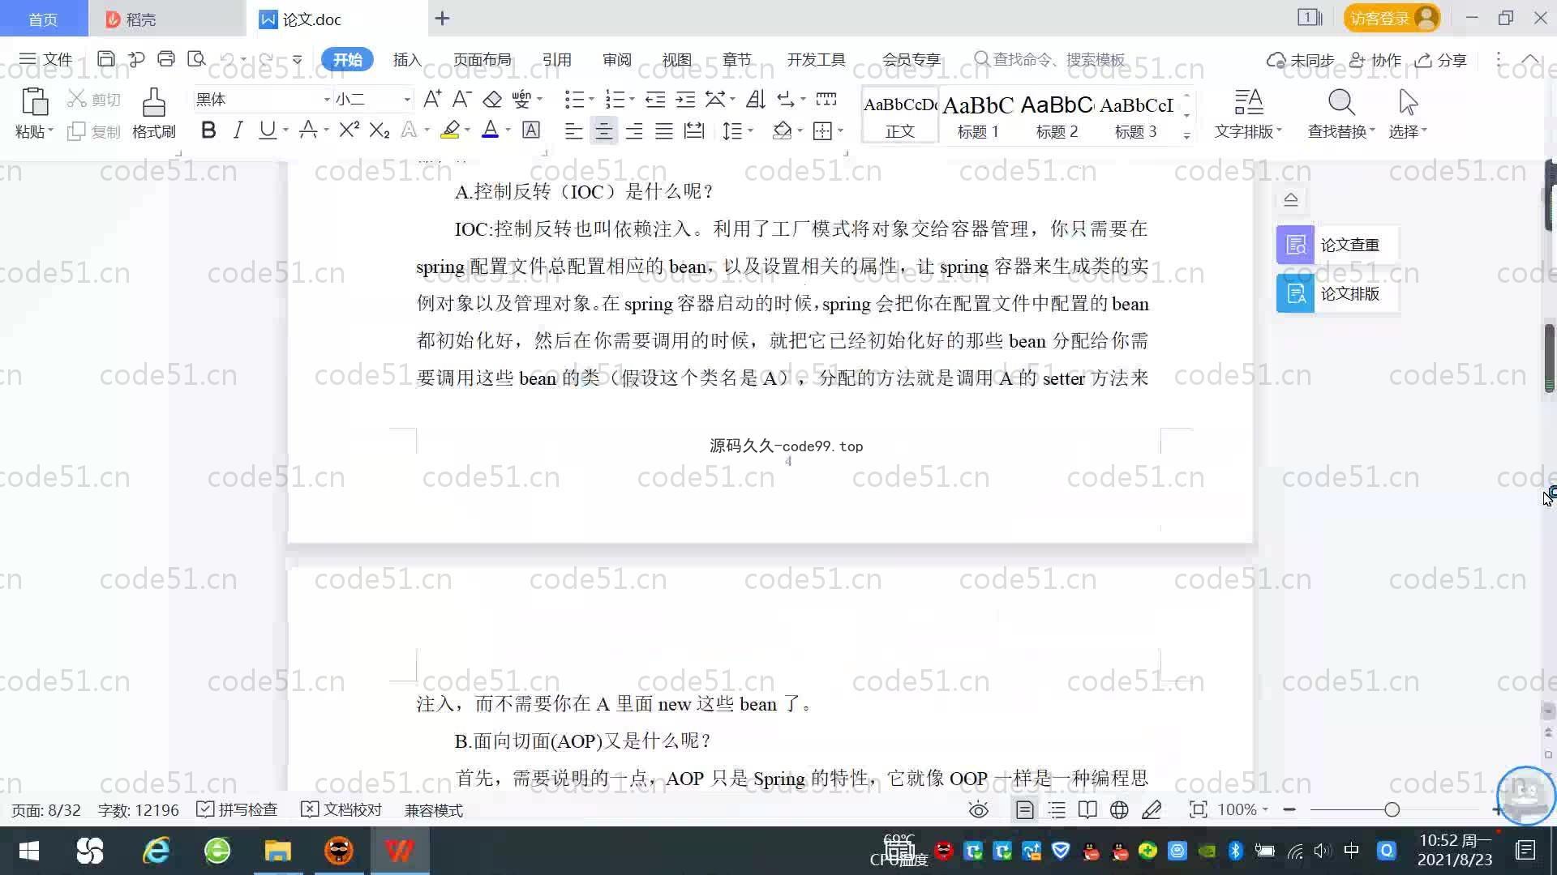Open the 选择 select dropdown
This screenshot has height=875, width=1557.
point(1408,130)
